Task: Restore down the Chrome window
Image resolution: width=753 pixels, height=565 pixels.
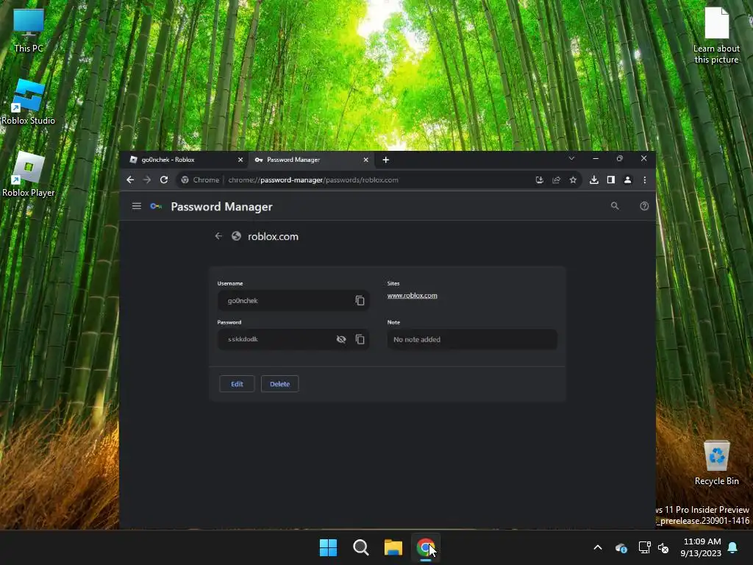Action: click(x=619, y=159)
